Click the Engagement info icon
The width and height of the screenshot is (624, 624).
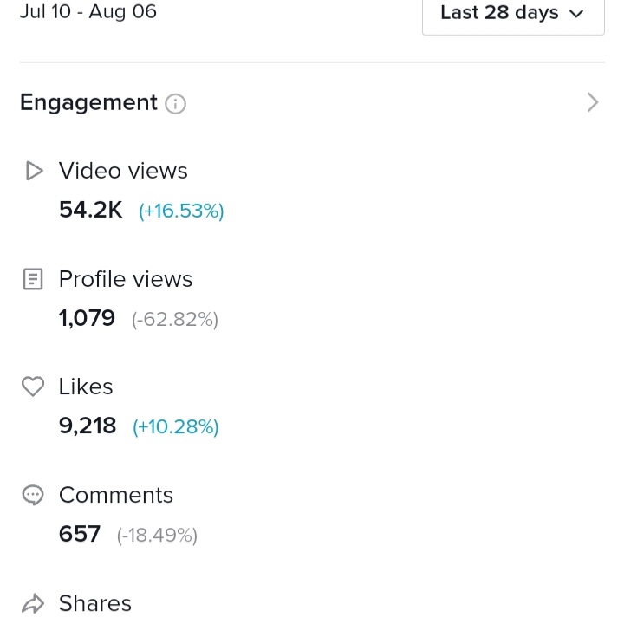click(175, 104)
